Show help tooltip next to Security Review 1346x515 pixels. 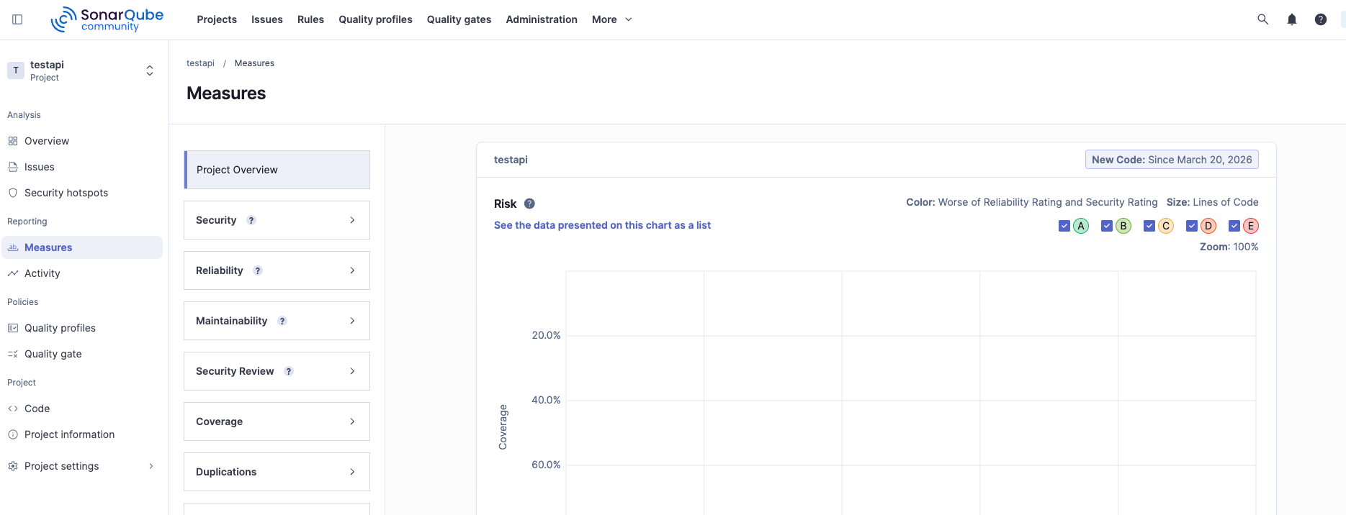tap(289, 371)
